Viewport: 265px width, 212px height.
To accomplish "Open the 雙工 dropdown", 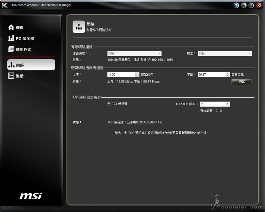I will tap(225, 53).
